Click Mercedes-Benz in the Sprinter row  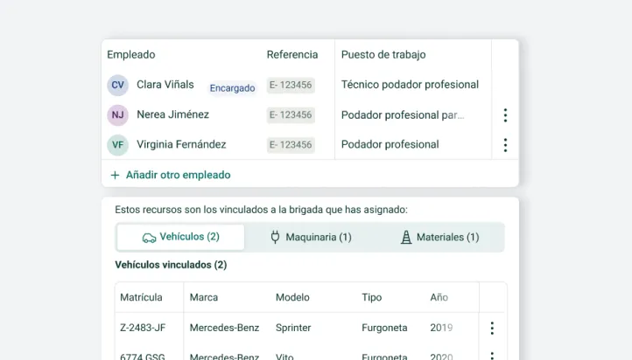click(x=224, y=328)
